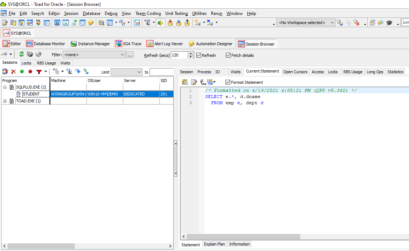The width and height of the screenshot is (409, 251).
Task: Open the dropdown arrow next to the grouping tree icon
Action: click(x=62, y=72)
